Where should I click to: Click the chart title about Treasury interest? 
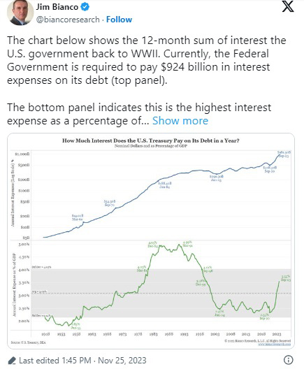pos(151,140)
